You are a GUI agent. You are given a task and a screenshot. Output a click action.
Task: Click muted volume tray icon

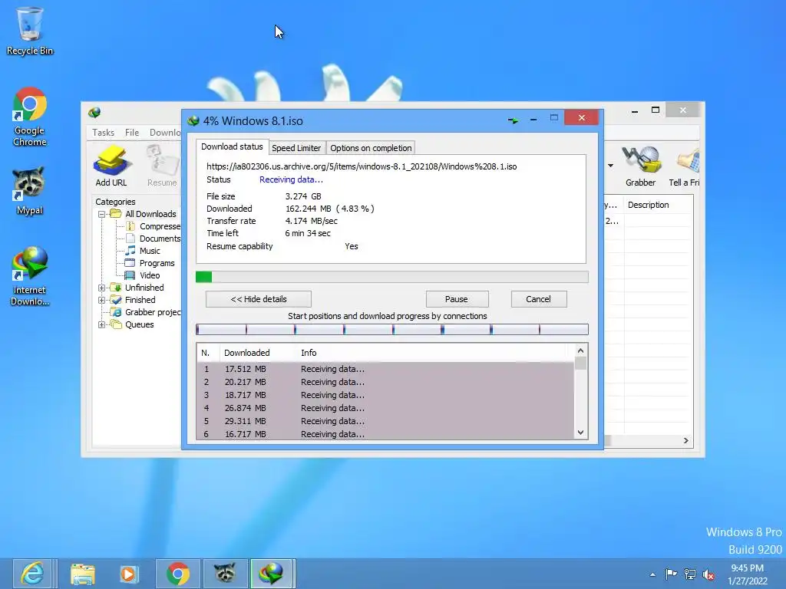point(708,574)
